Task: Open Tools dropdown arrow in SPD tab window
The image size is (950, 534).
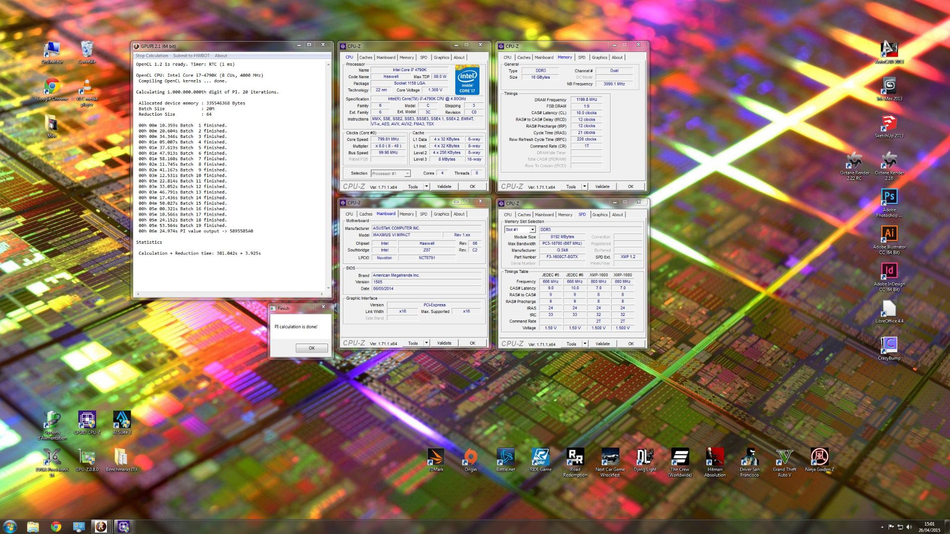Action: 585,344
